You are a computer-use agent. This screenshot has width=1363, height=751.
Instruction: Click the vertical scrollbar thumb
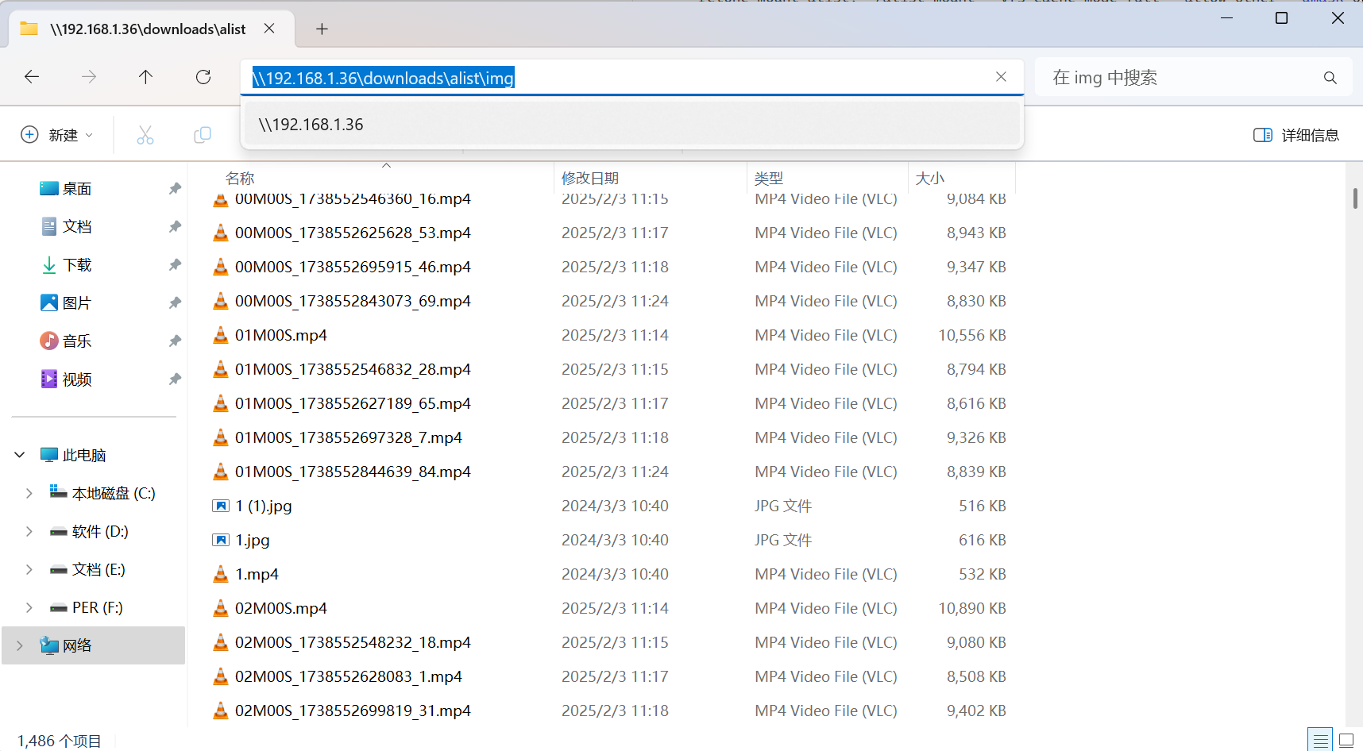click(x=1355, y=198)
